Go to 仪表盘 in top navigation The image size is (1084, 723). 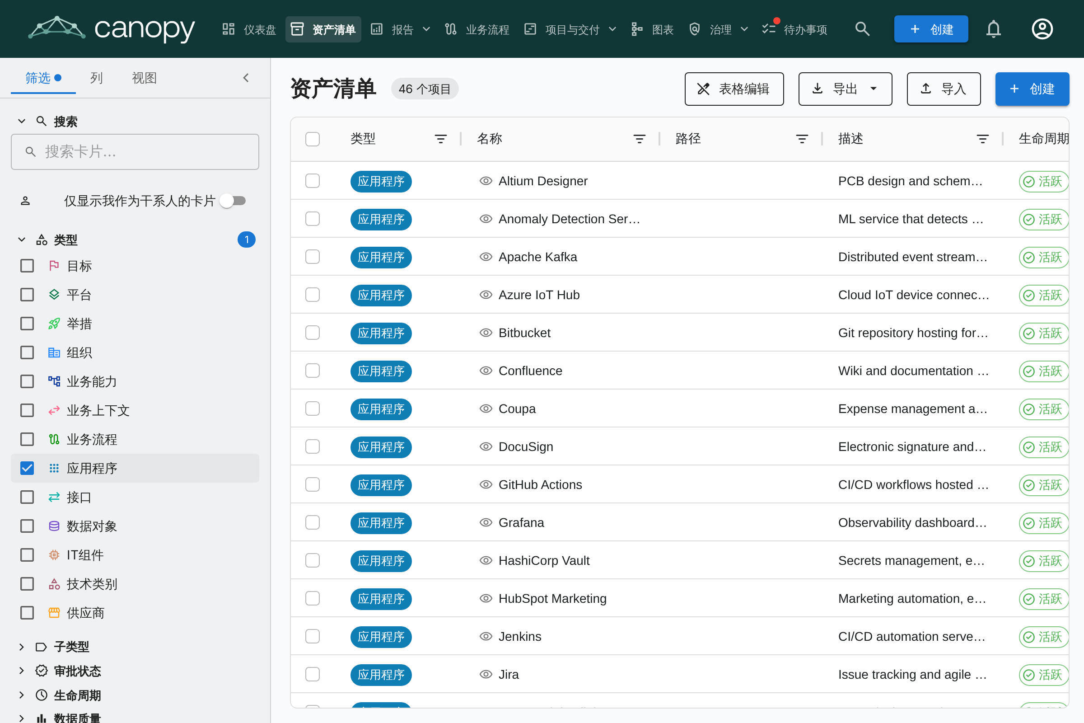coord(249,29)
